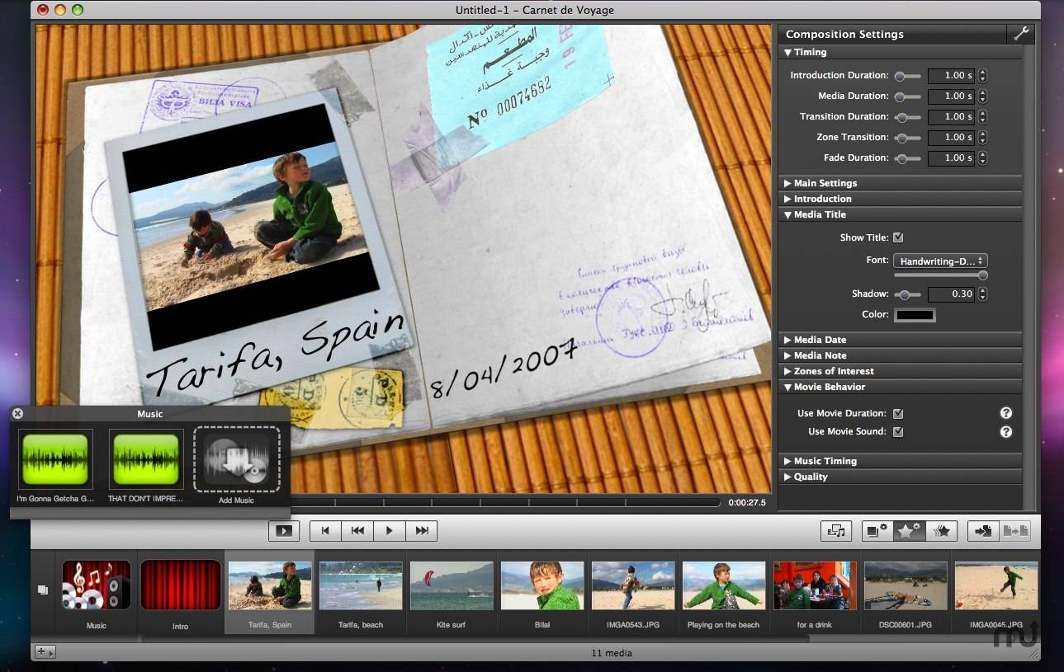Select the star with gear settings icon

click(x=909, y=531)
